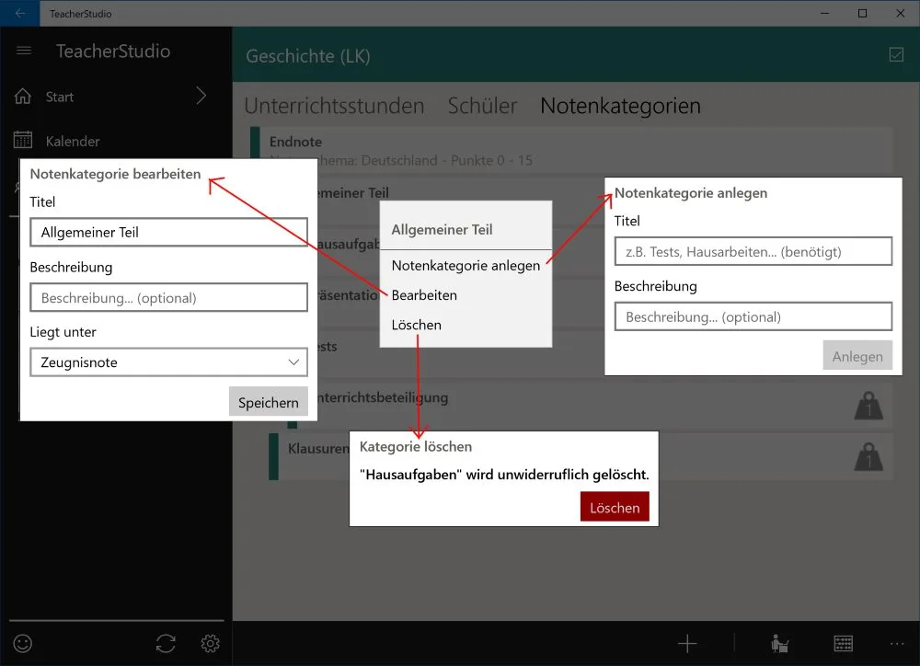The height and width of the screenshot is (666, 920).
Task: Confirm with the red Löschen button
Action: (615, 507)
